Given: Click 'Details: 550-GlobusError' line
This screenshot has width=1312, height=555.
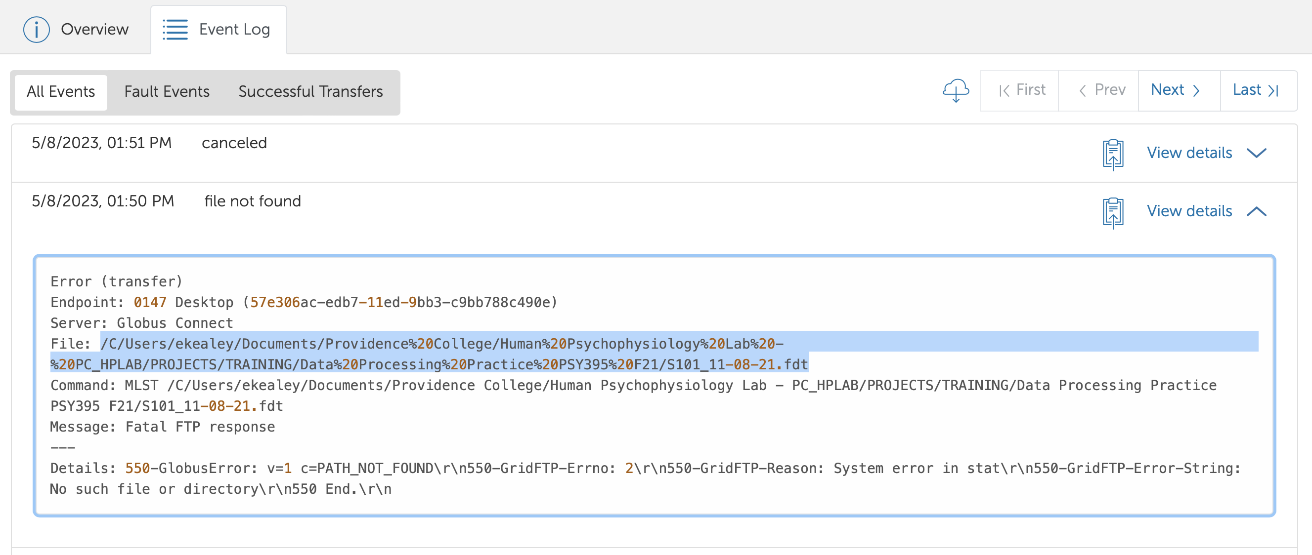Looking at the screenshot, I should pos(645,478).
